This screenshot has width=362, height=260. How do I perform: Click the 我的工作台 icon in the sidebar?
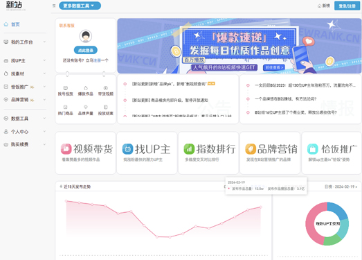pos(6,42)
